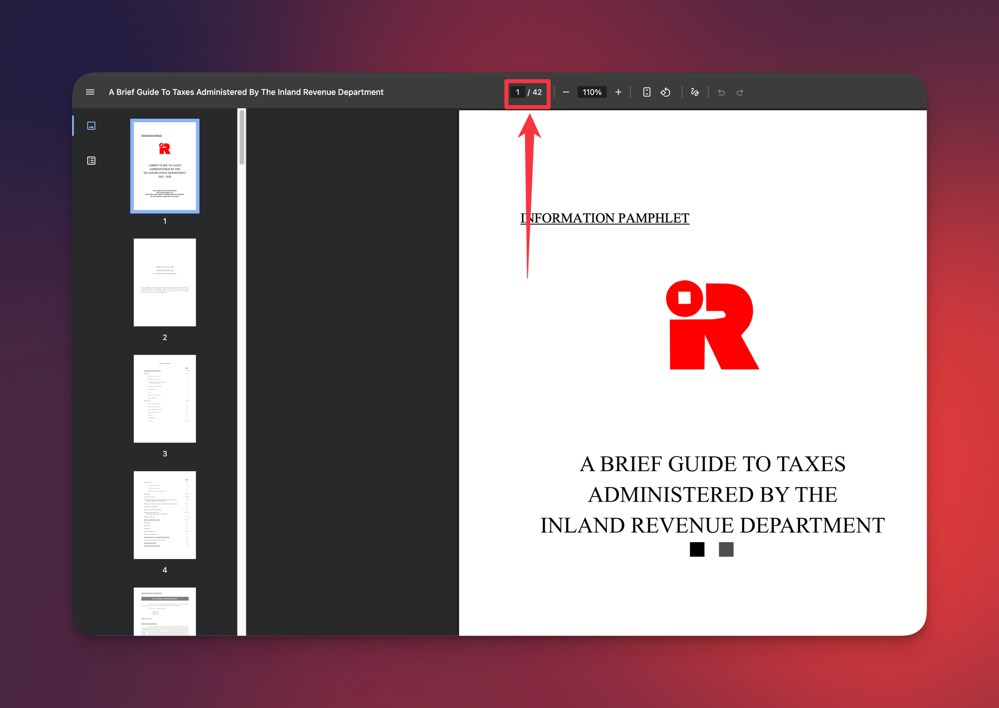Open page 1 thumbnail

click(x=165, y=166)
